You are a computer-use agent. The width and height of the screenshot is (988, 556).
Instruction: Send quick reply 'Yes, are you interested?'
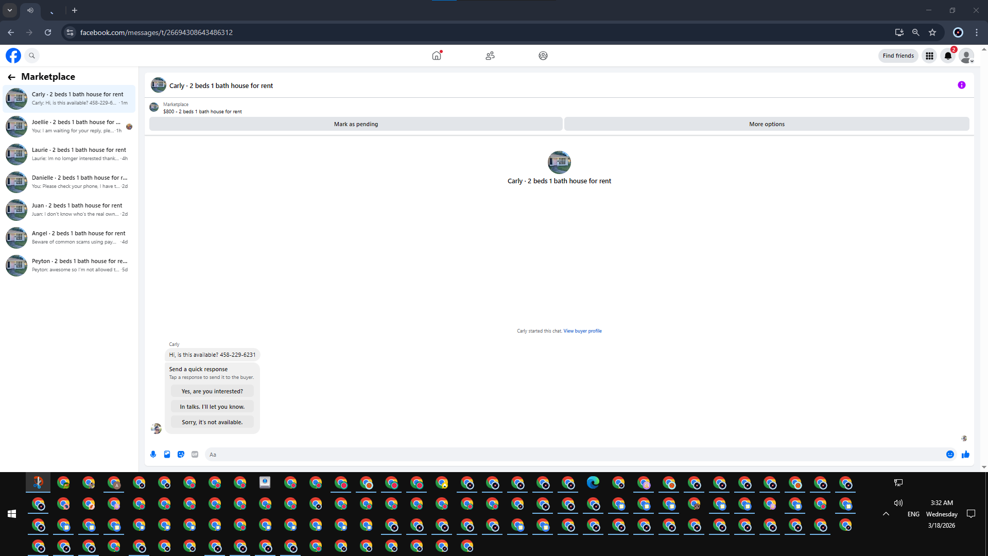click(x=212, y=391)
